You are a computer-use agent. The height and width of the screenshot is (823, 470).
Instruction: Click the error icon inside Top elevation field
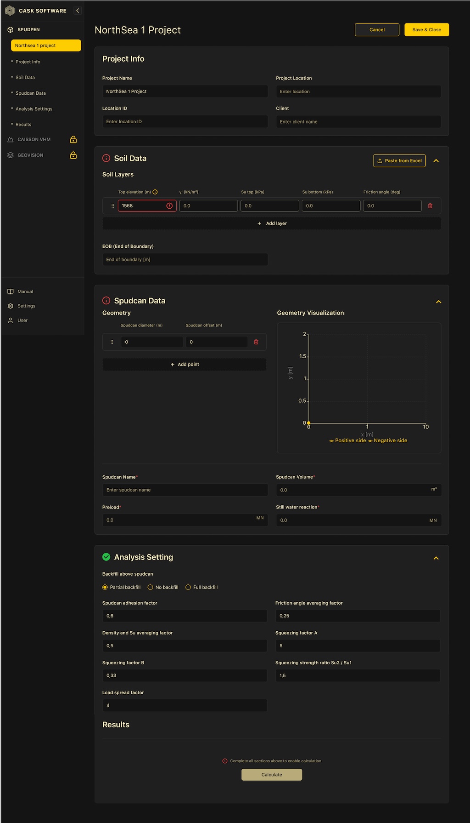[169, 206]
